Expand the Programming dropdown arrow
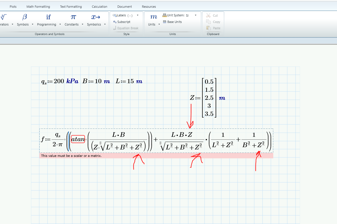This screenshot has height=224, width=337. coord(60,24)
